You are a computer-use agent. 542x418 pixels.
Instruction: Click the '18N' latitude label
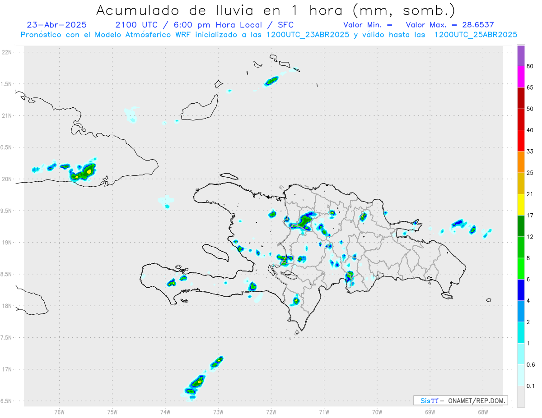(7, 306)
